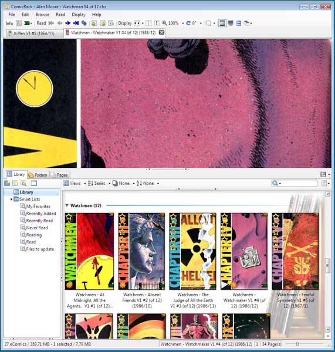Switch to the Pages tab
Image resolution: width=335 pixels, height=352 pixels.
[x=60, y=175]
